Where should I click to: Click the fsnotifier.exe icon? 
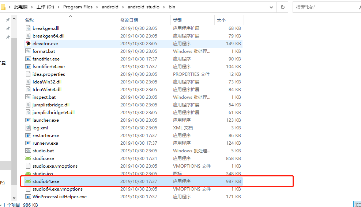tap(28, 59)
